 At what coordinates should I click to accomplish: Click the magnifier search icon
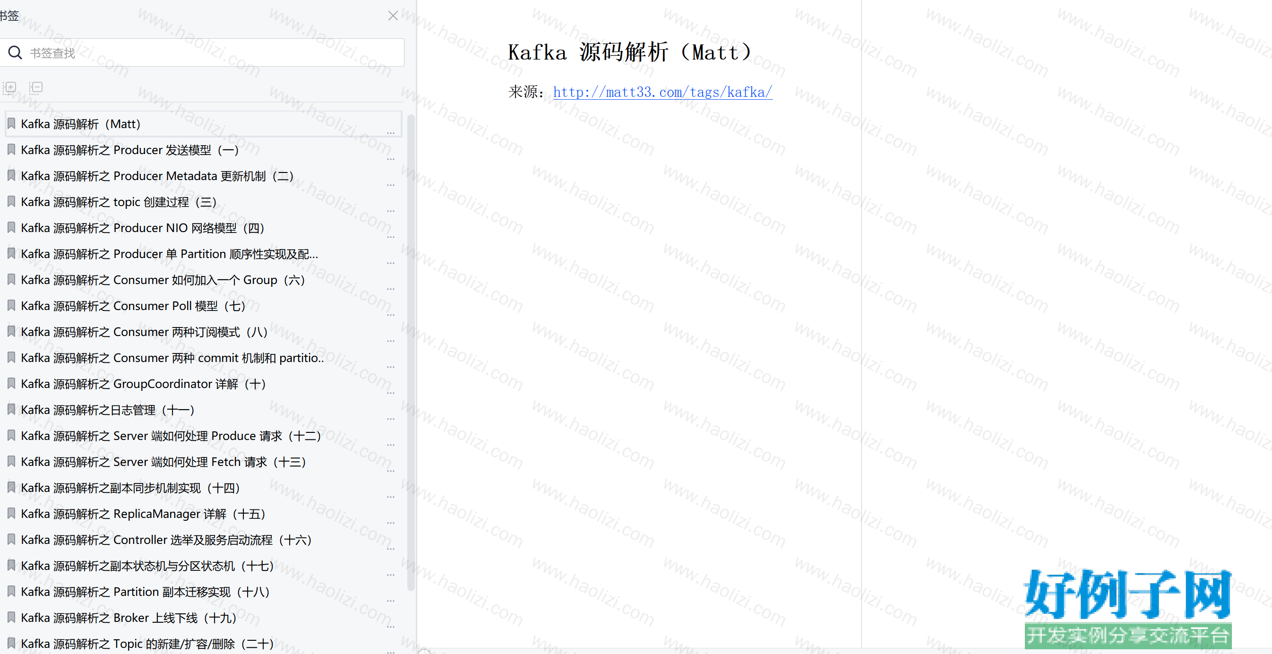click(15, 52)
